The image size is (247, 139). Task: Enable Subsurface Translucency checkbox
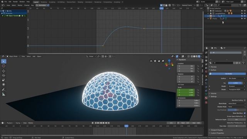click(x=245, y=123)
